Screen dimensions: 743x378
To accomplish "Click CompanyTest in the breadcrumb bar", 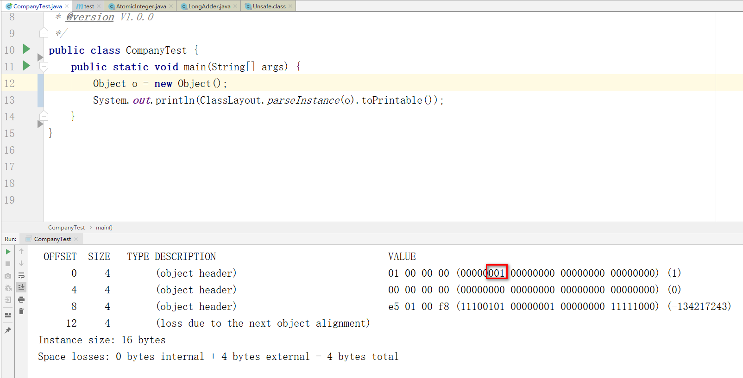I will 66,228.
